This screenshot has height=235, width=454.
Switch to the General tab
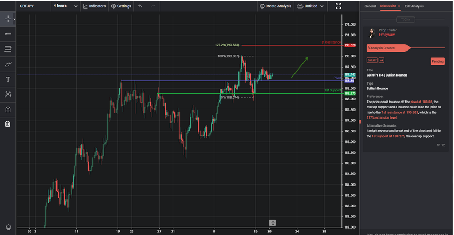point(370,6)
